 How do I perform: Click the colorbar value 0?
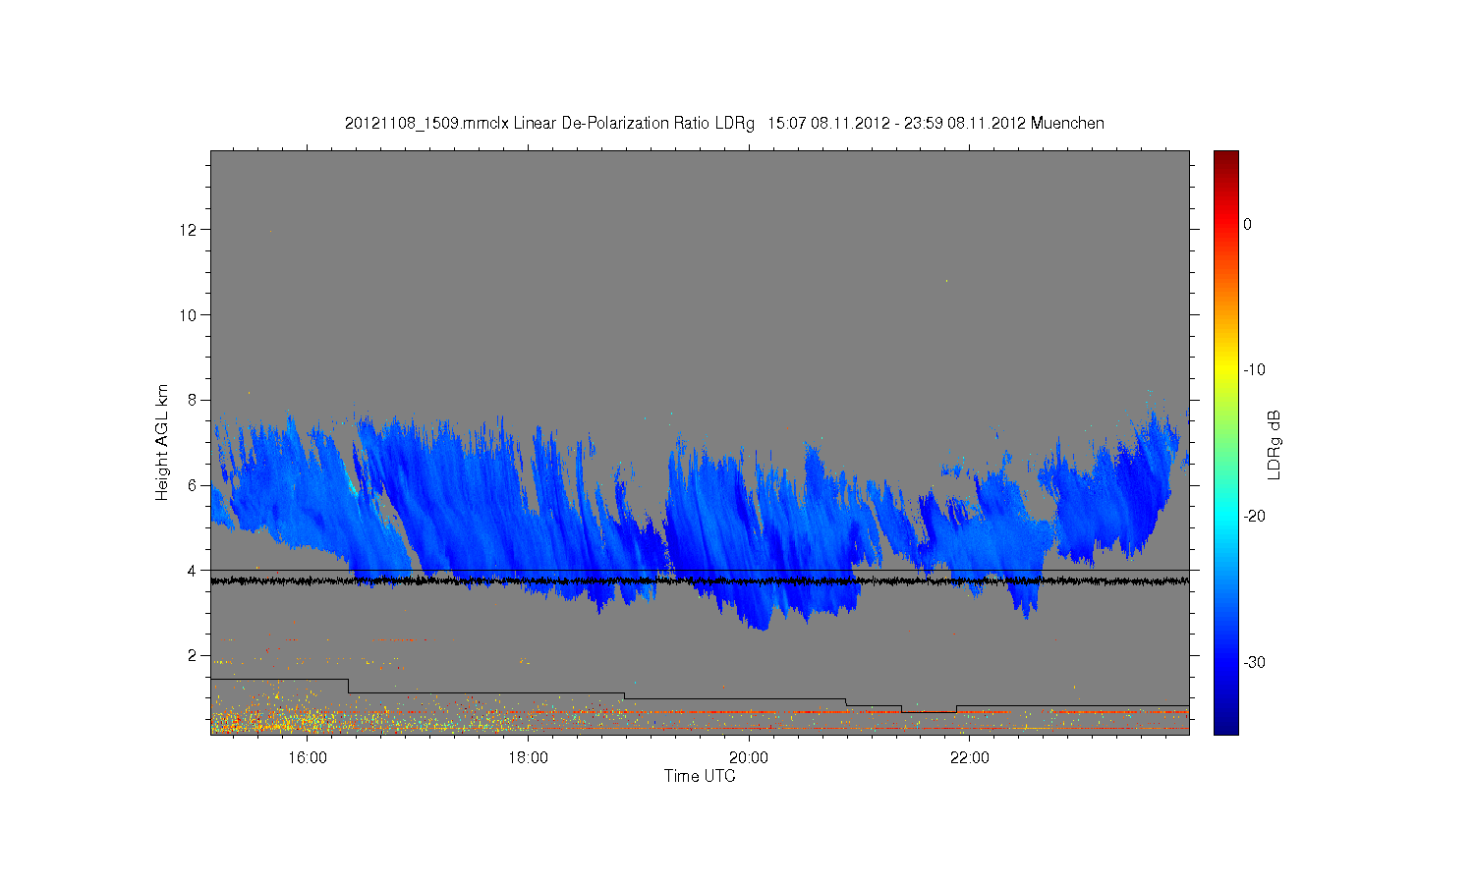tap(1248, 225)
